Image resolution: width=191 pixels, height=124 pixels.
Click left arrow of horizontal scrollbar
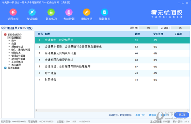point(36,110)
